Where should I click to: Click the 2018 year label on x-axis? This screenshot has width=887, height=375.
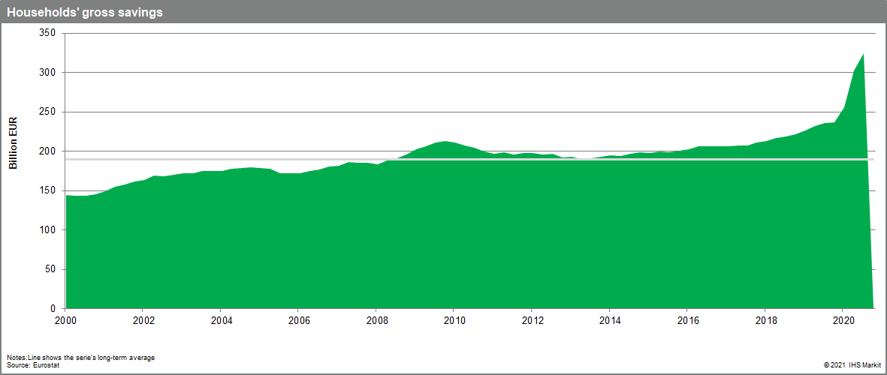(x=765, y=320)
